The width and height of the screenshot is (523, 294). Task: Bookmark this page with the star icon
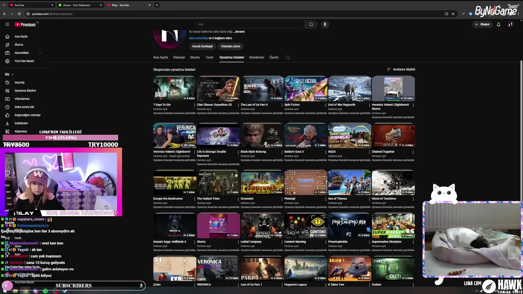(453, 13)
